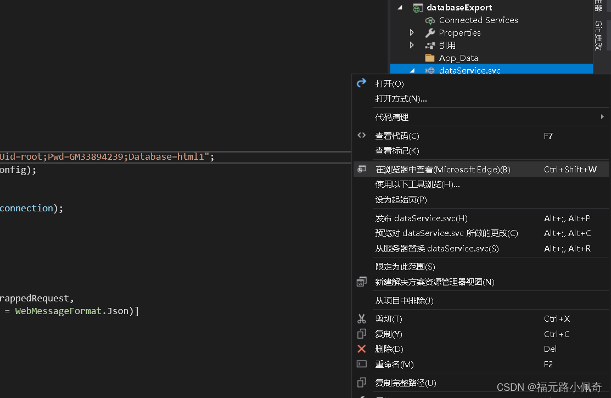Collapse the databaseExport project node

click(x=400, y=8)
